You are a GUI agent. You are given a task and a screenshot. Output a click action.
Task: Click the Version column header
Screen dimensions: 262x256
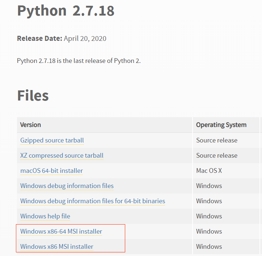coord(30,125)
